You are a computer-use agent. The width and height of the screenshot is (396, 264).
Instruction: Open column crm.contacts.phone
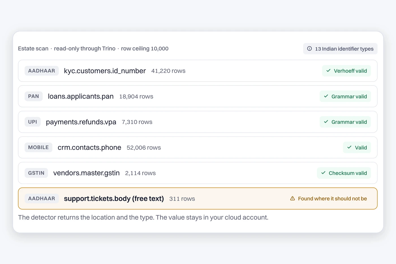click(x=89, y=147)
